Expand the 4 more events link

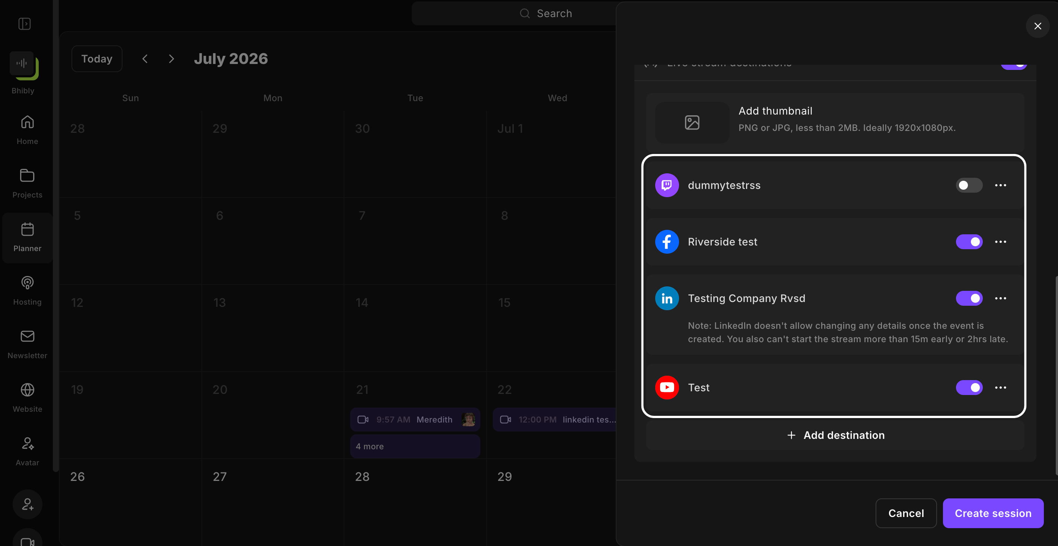(x=415, y=446)
